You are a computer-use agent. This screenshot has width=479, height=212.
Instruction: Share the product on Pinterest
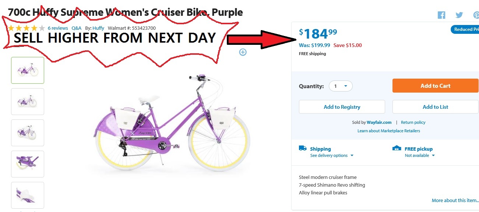[476, 15]
